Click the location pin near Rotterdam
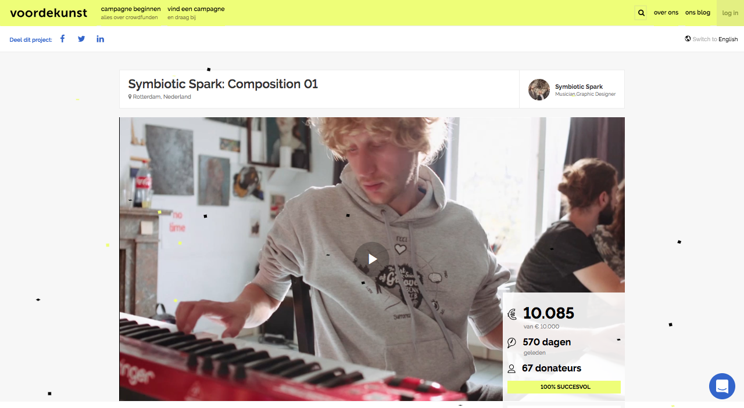This screenshot has height=408, width=744. [130, 97]
